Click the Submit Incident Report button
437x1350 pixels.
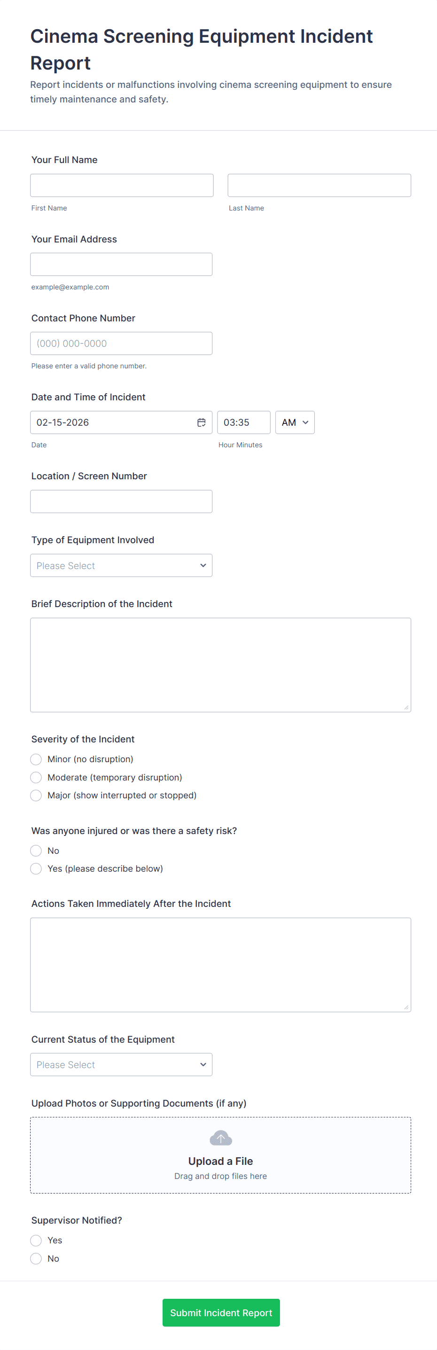[x=220, y=1313]
